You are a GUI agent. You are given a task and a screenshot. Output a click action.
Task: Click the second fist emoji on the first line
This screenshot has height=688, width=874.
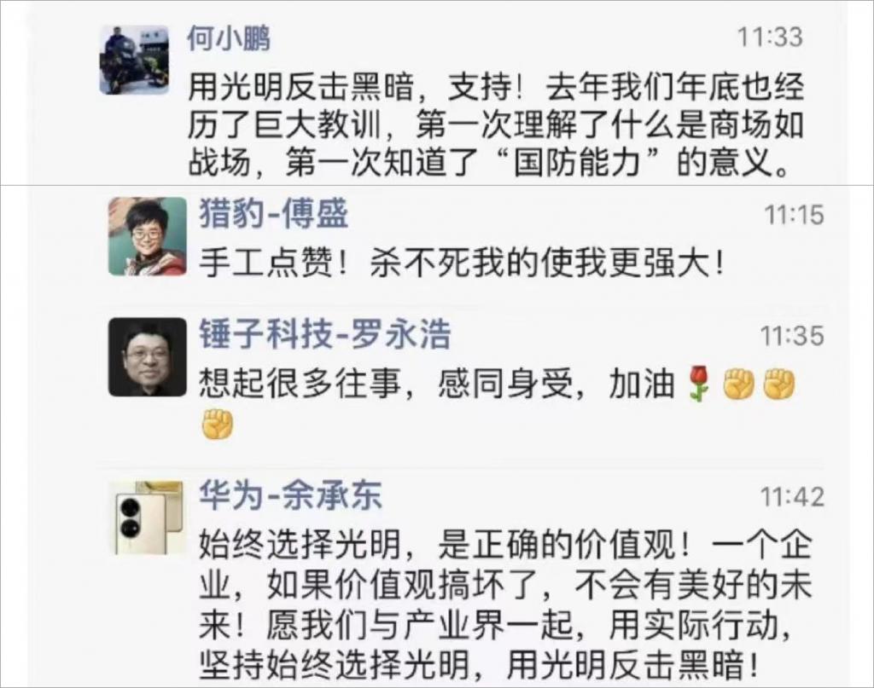778,384
